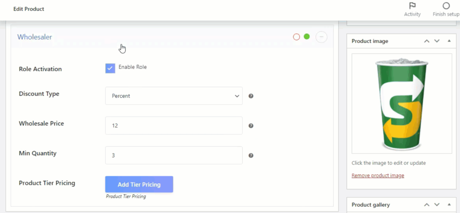Viewport: 460px width, 213px height.
Task: Uncheck the Enable Role checkbox
Action: pyautogui.click(x=111, y=68)
